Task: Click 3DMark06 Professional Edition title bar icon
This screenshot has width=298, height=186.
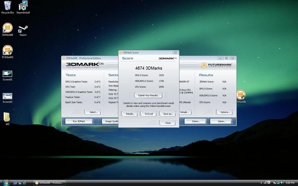Action: (64, 58)
